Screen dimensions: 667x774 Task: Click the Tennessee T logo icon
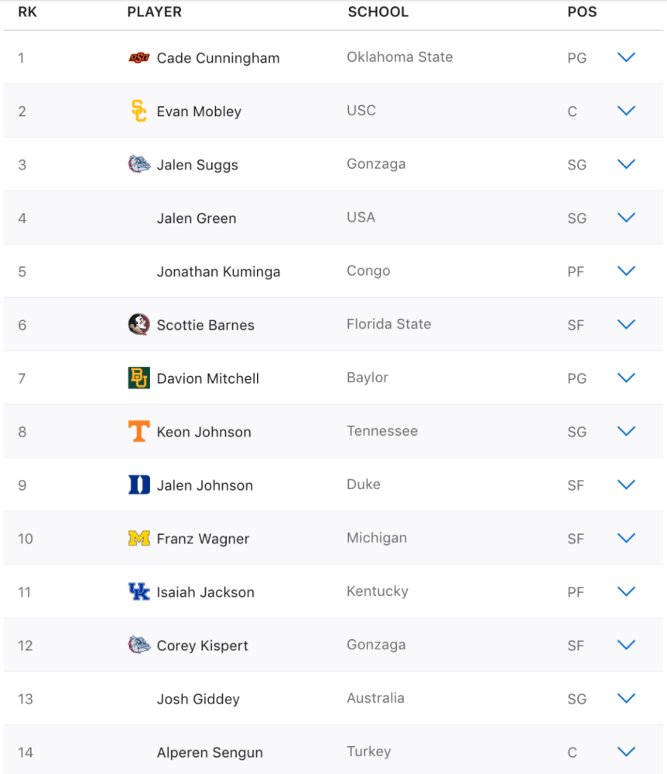pos(139,431)
